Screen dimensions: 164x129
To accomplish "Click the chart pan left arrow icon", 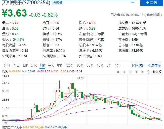I will point(136,72).
